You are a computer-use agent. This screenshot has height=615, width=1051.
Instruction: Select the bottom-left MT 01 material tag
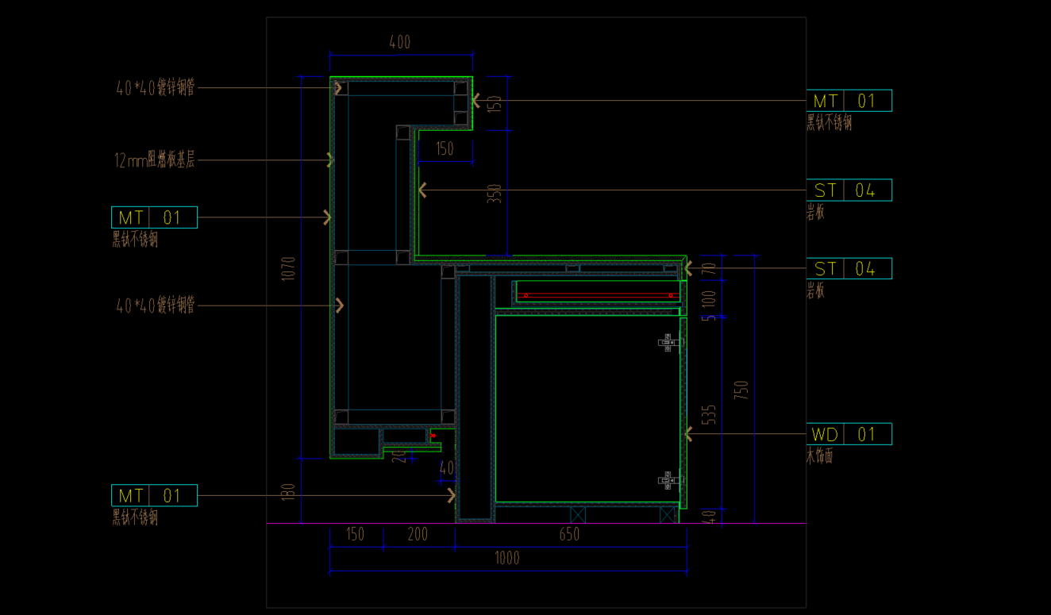pos(154,496)
